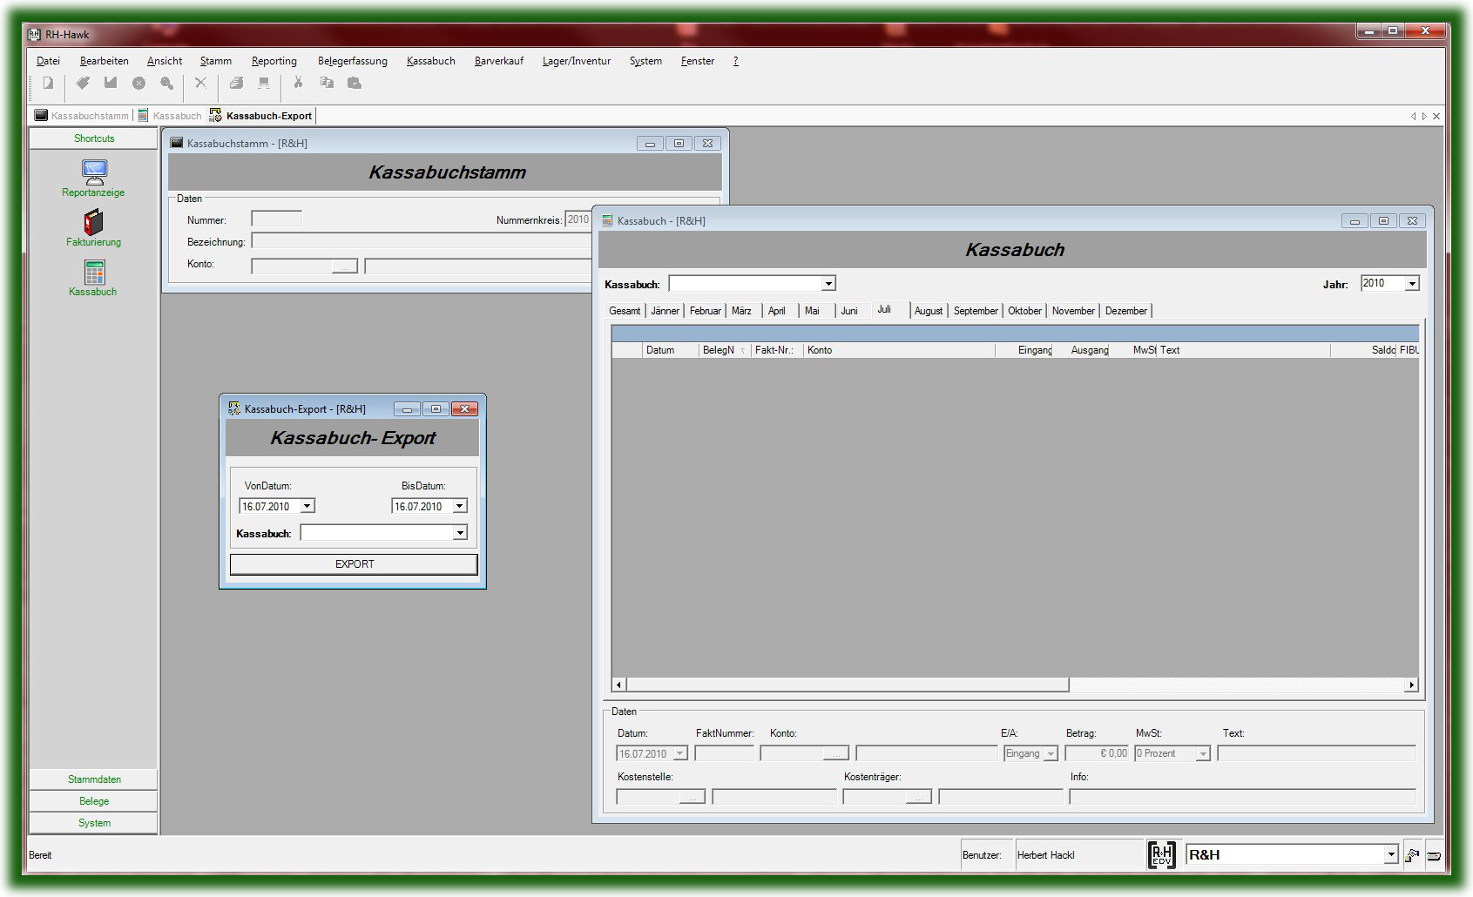The height and width of the screenshot is (897, 1473).
Task: Open the R&H company dropdown in status bar
Action: pos(1391,855)
